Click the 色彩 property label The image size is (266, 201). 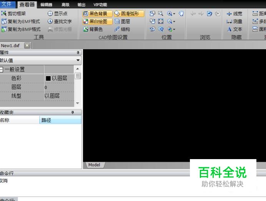(x=16, y=78)
